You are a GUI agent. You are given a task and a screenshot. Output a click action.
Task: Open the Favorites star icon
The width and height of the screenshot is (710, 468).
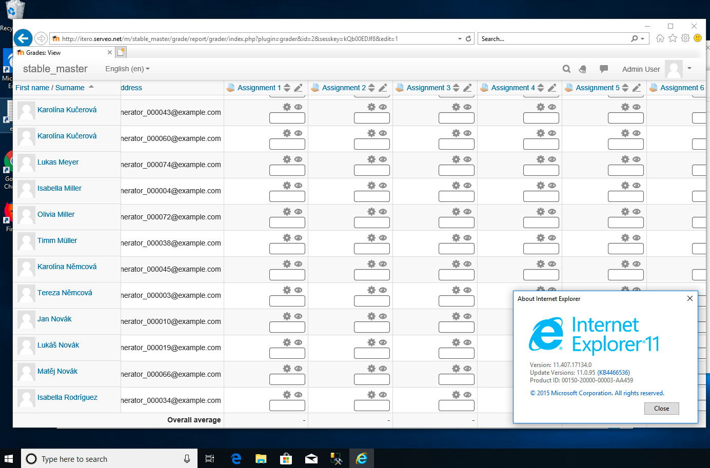coord(673,38)
